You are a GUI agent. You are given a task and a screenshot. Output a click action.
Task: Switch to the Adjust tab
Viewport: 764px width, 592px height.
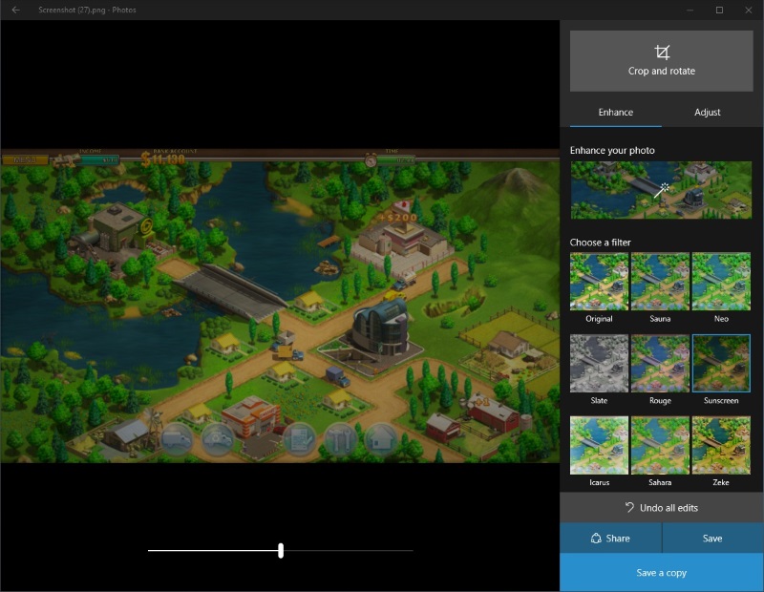pyautogui.click(x=707, y=113)
